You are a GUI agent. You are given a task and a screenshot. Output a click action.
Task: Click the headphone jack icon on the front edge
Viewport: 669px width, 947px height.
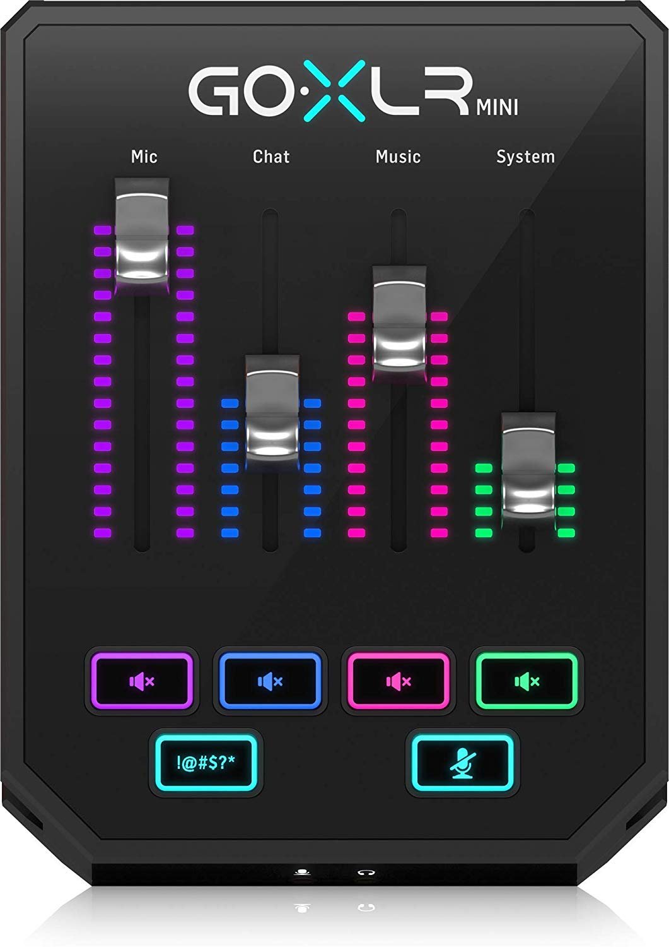[x=367, y=873]
